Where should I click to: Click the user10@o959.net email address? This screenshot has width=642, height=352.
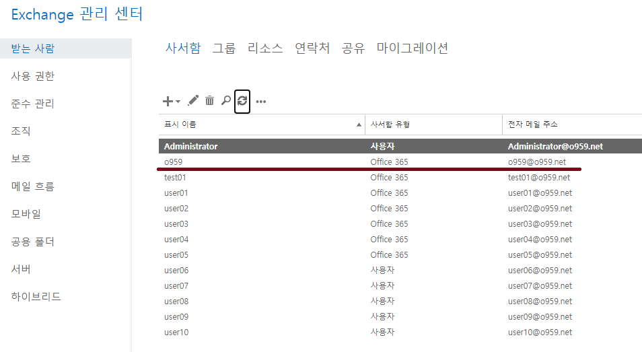coord(540,332)
